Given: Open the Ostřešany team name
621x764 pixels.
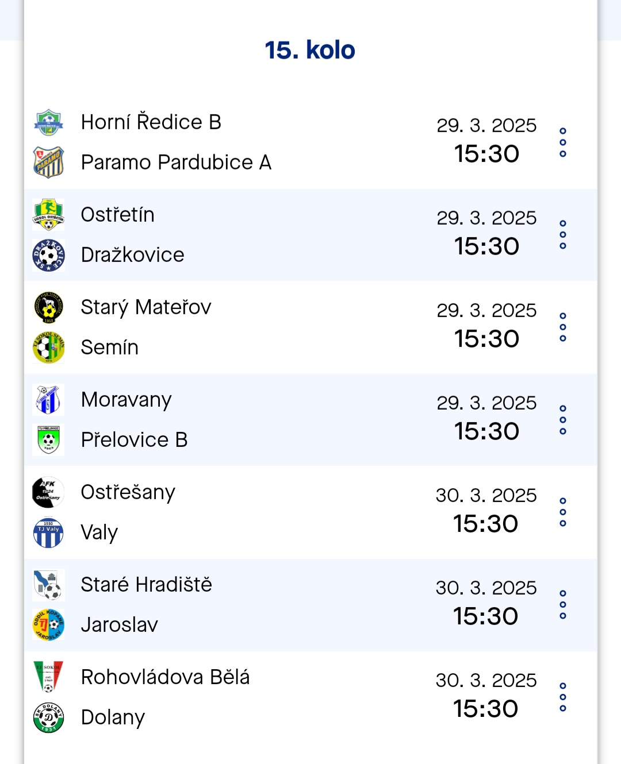Looking at the screenshot, I should tap(128, 493).
